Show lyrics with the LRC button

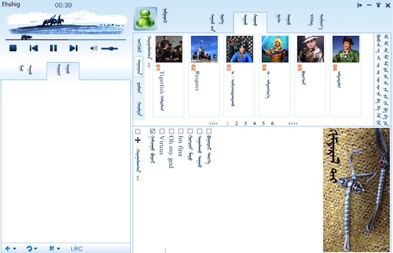tap(77, 248)
